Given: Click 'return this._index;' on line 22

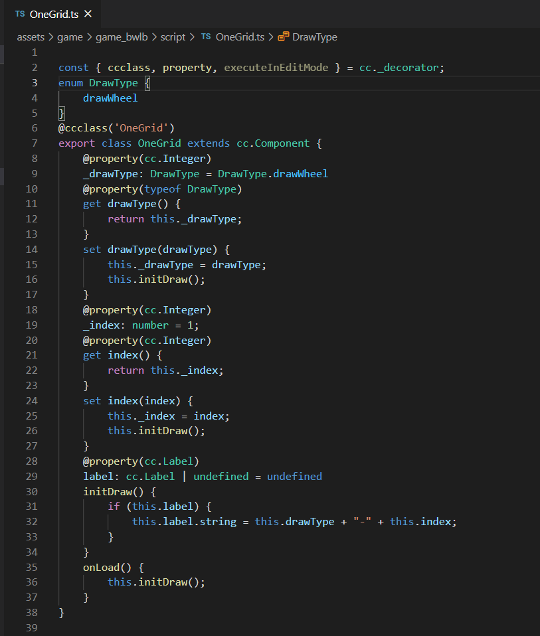Looking at the screenshot, I should pos(165,370).
